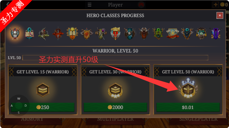The height and width of the screenshot is (128, 229).
Task: Tap the Level 50 crowned rank badge
Action: pyautogui.click(x=188, y=88)
